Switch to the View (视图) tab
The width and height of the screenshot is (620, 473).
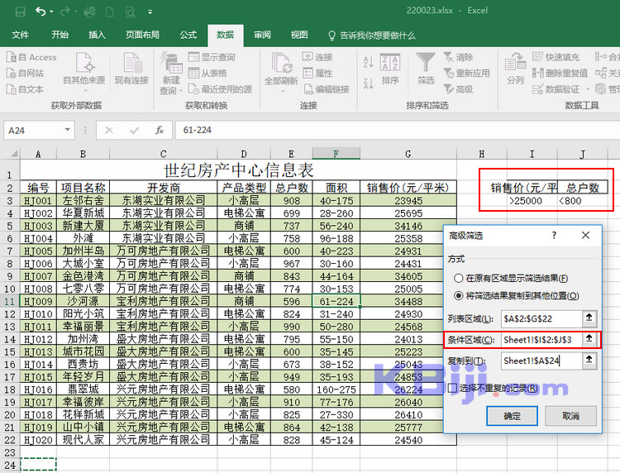tap(299, 35)
